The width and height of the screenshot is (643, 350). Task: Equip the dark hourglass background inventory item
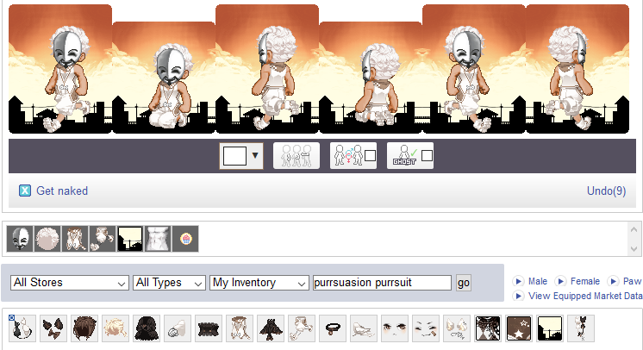pos(488,328)
